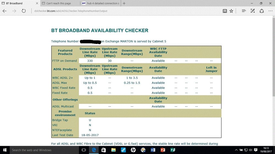Click 'WBC ADSL 2+' row label
275x154 pixels.
tap(62, 78)
